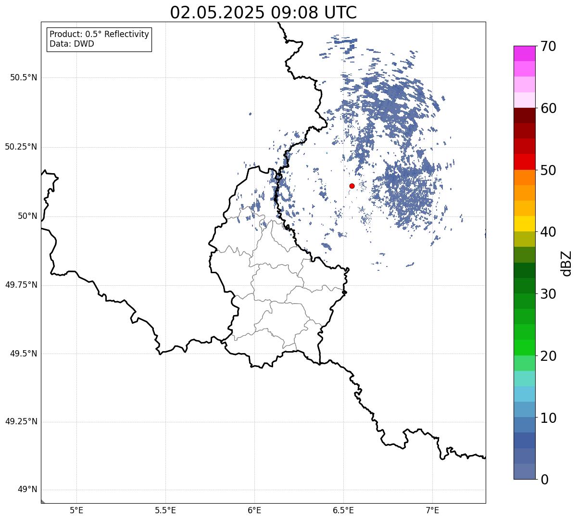The width and height of the screenshot is (578, 520).
Task: Click the Data: DWD label
Action: click(x=72, y=44)
